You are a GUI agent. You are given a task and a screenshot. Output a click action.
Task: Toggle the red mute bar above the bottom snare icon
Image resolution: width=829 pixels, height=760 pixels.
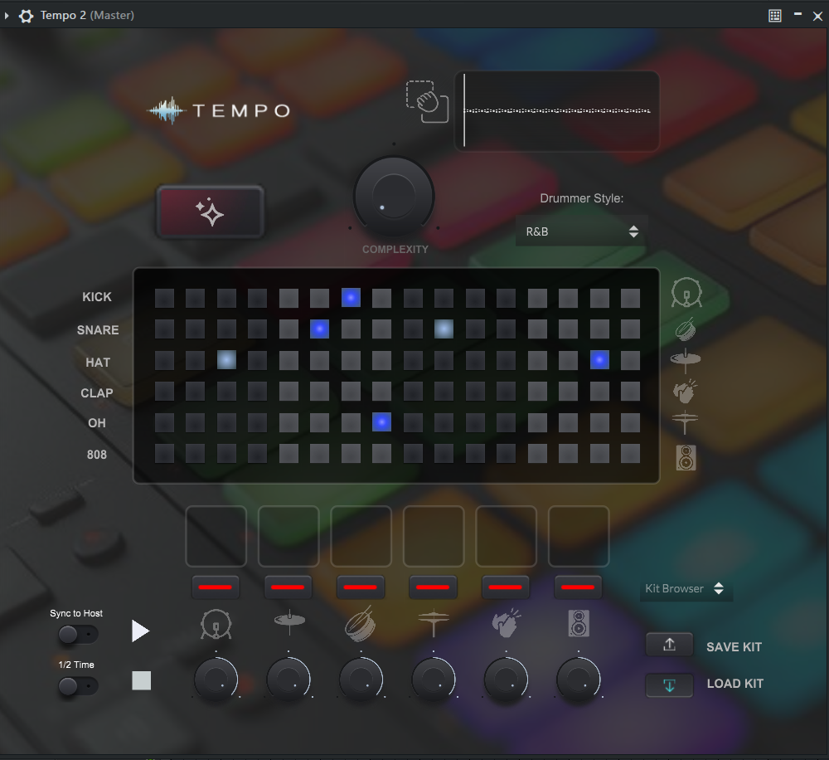tap(361, 587)
